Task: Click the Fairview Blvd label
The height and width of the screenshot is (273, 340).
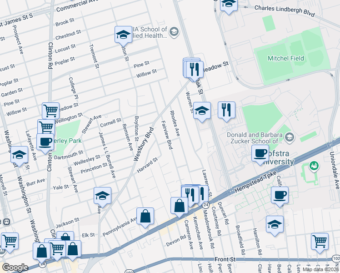Action: coord(167,136)
